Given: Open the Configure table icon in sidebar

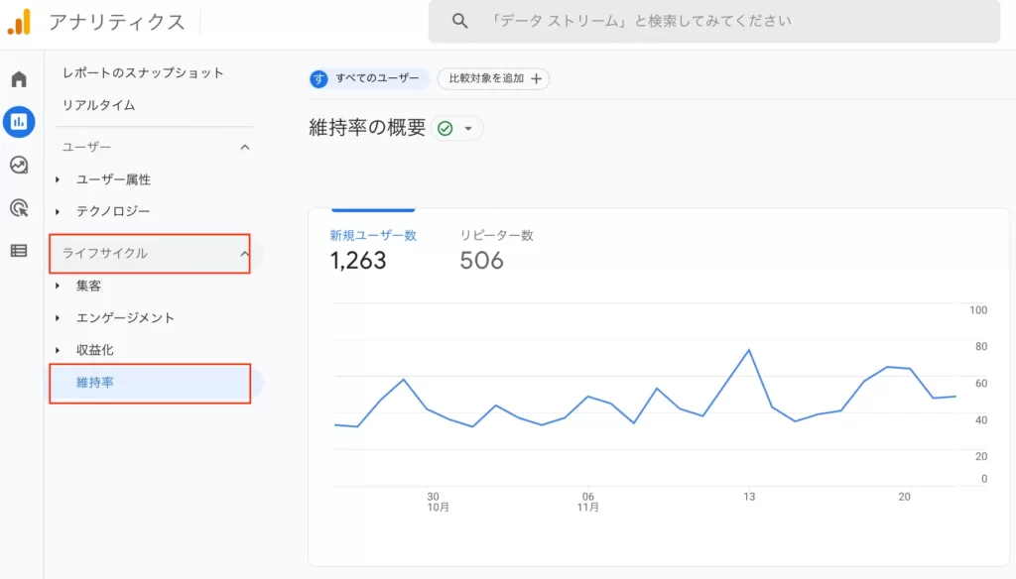Looking at the screenshot, I should pos(19,251).
